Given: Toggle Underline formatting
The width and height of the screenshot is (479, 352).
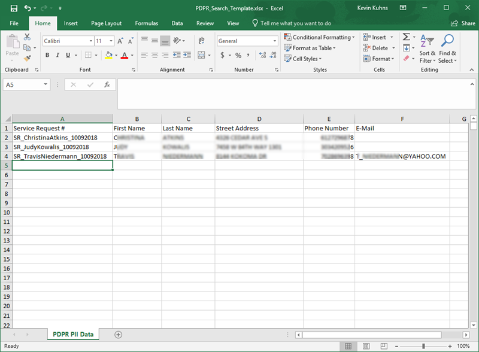Looking at the screenshot, I should (68, 56).
